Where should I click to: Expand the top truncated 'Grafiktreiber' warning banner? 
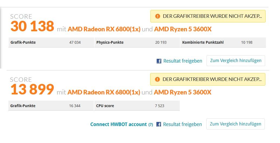coord(208,16)
